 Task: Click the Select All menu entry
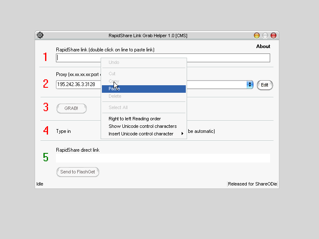[144, 107]
